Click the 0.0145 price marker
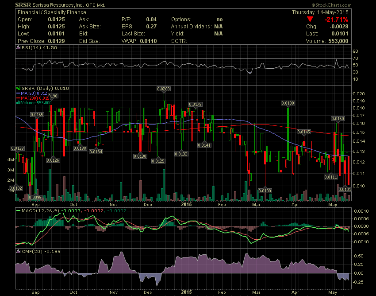Viewport: 376px width, 296px height. tap(304, 132)
